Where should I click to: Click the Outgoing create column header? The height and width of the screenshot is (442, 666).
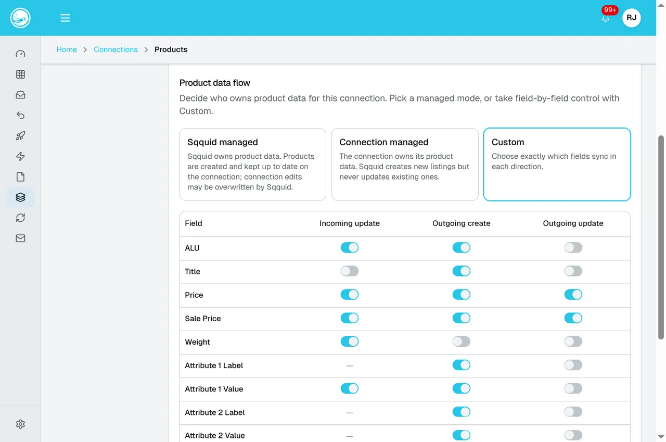click(462, 223)
